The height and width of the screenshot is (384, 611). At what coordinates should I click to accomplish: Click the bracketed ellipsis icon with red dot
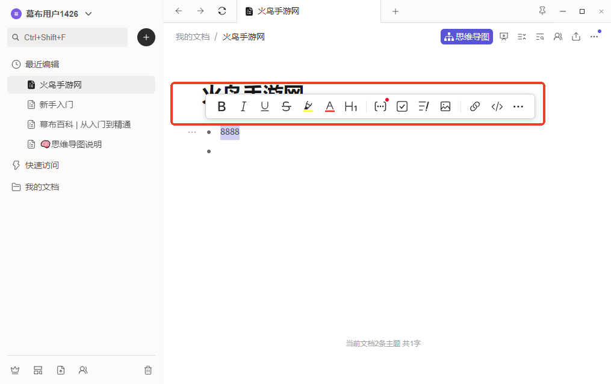pos(380,106)
